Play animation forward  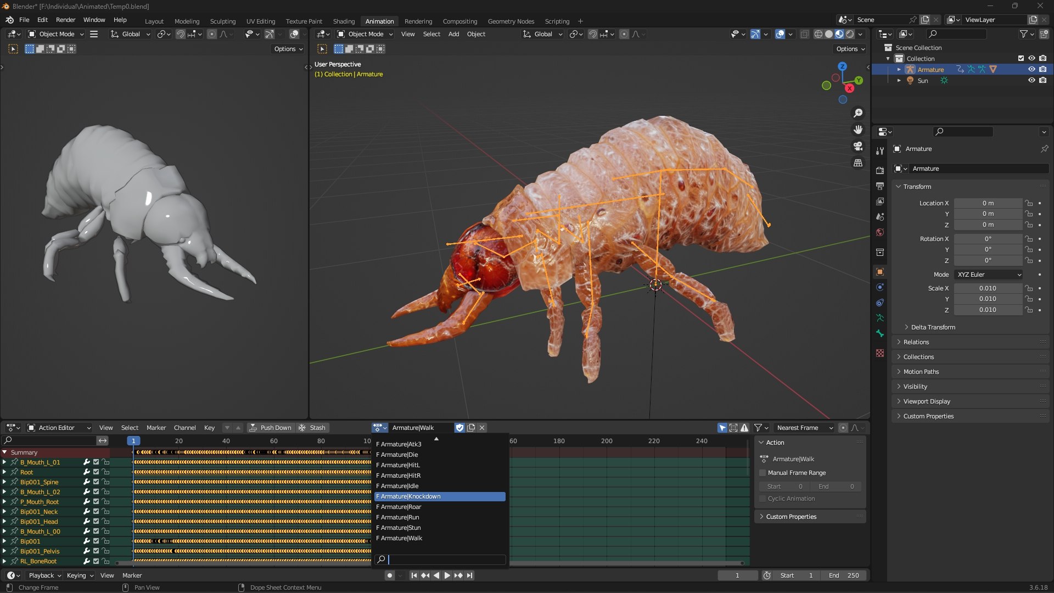pyautogui.click(x=447, y=575)
